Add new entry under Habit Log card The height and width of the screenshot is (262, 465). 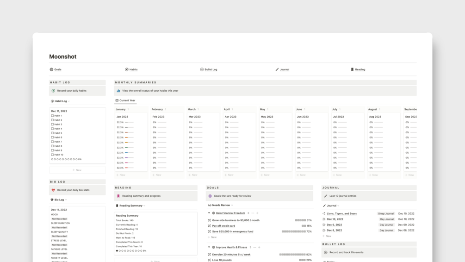(77, 170)
